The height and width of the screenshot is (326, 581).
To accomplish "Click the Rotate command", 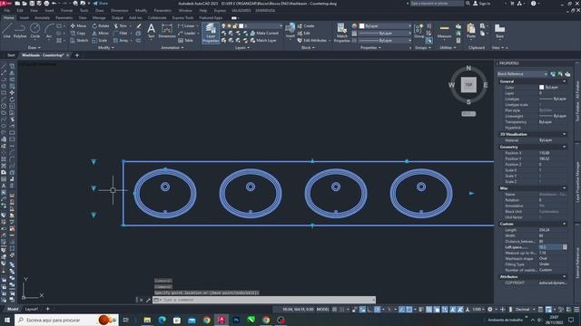I will (x=101, y=26).
